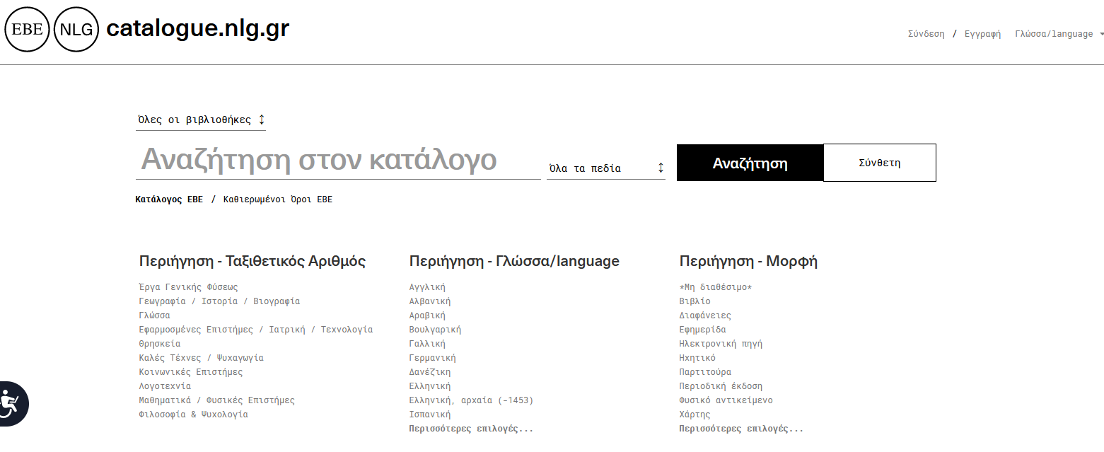This screenshot has height=452, width=1104.
Task: Filter by Αλβανική language
Action: (x=430, y=301)
